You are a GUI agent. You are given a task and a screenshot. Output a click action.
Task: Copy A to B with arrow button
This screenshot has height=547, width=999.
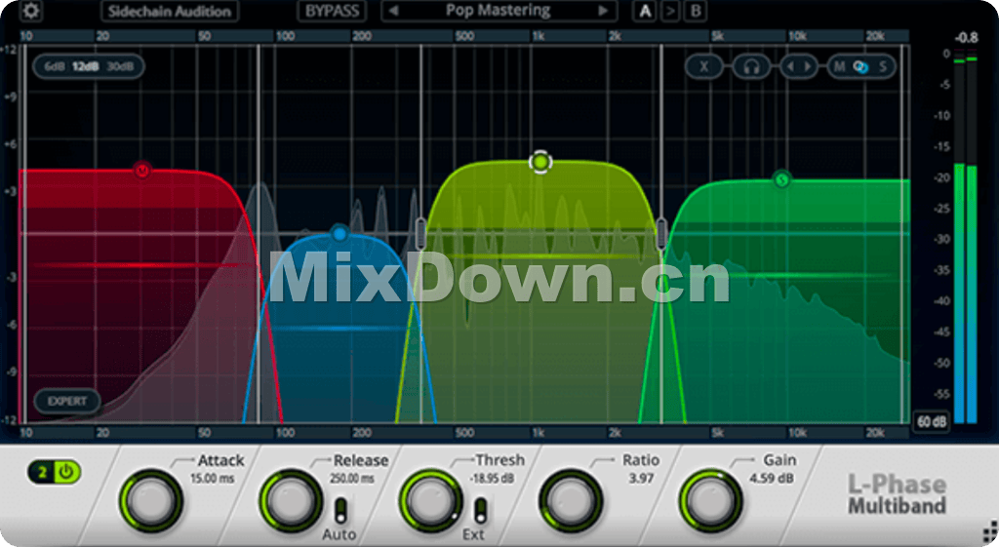669,11
